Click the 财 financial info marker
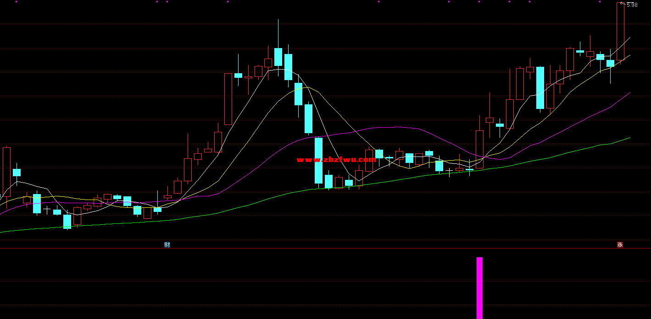The height and width of the screenshot is (319, 651). 167,245
